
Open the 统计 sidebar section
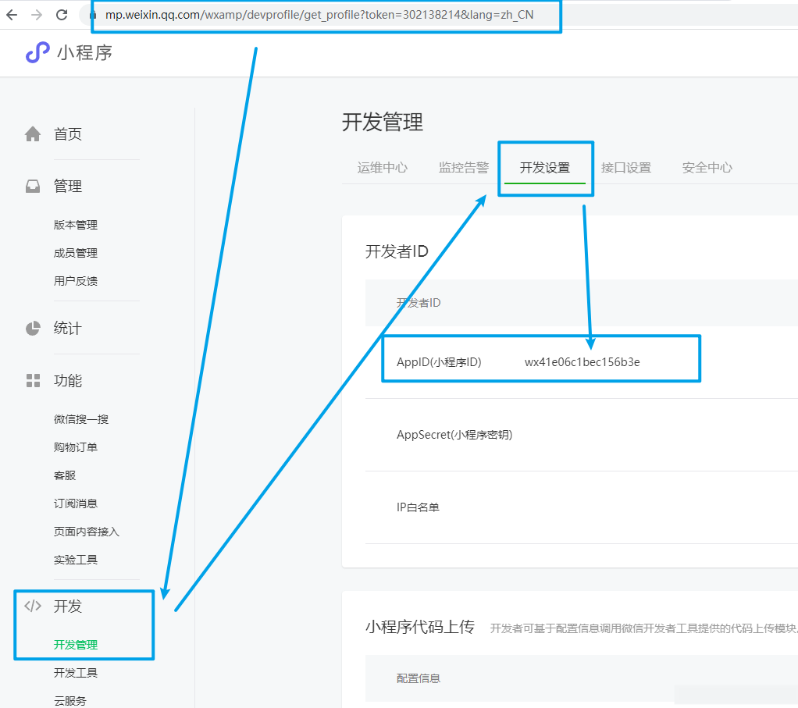[x=68, y=328]
